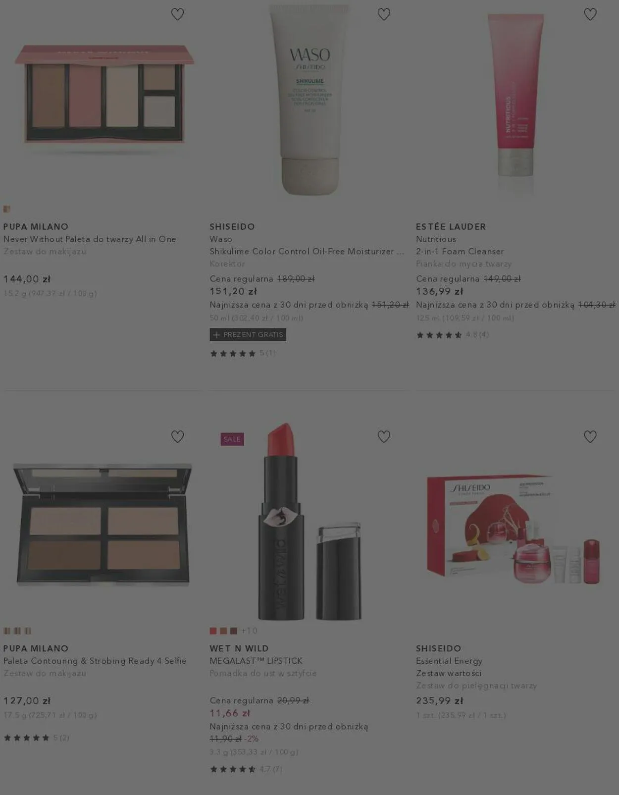Pick the Never Without palette shade swatch
This screenshot has width=619, height=795.
7,209
